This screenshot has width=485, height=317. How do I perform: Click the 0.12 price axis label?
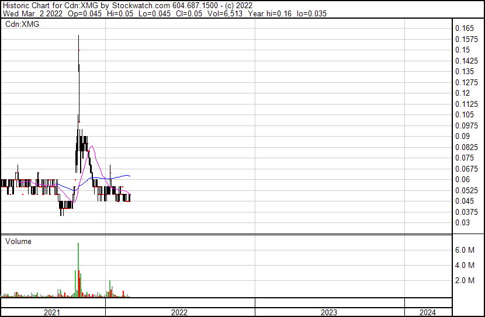(x=462, y=93)
